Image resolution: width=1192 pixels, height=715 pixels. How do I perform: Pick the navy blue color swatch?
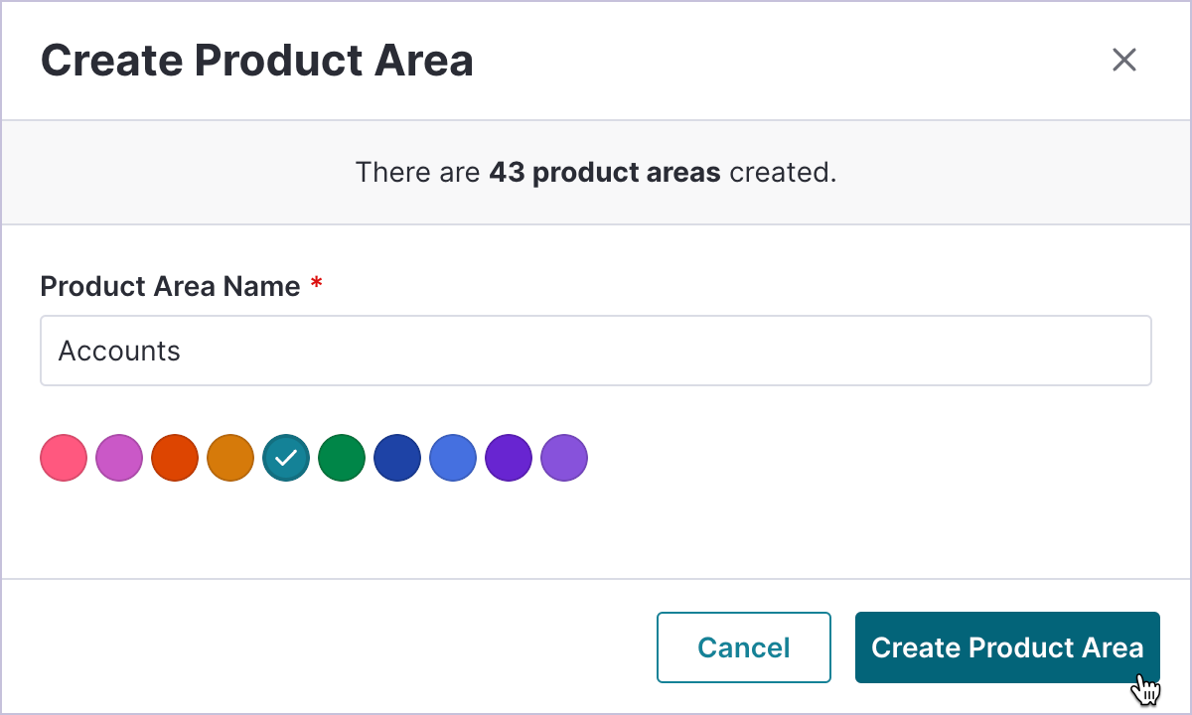point(397,458)
